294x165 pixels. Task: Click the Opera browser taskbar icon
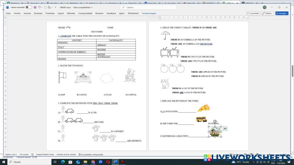tap(108, 162)
